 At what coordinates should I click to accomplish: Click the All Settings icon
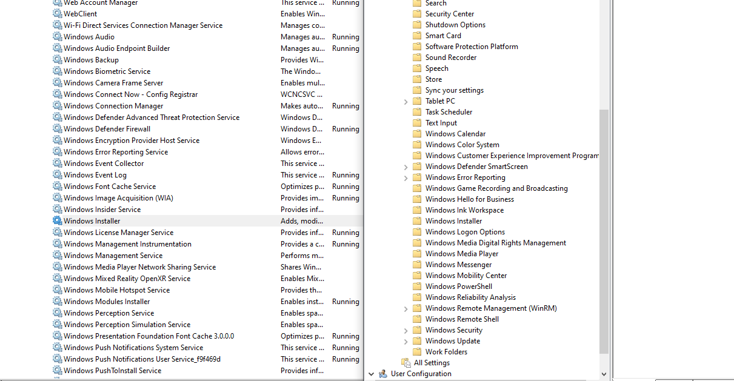click(406, 363)
